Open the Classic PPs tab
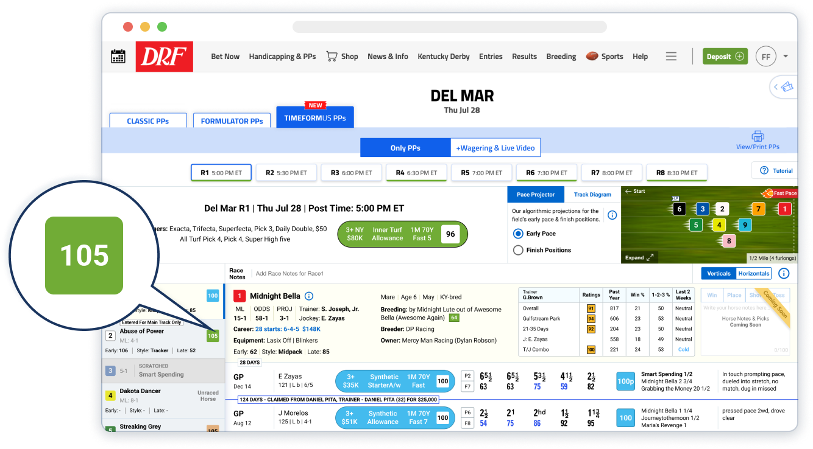 click(x=148, y=120)
